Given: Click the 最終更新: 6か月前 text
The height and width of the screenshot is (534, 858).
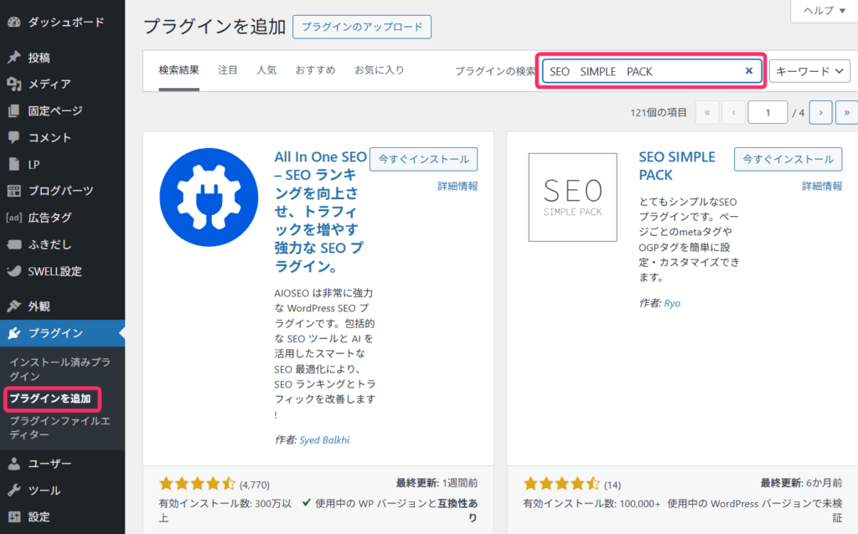Looking at the screenshot, I should 801,483.
